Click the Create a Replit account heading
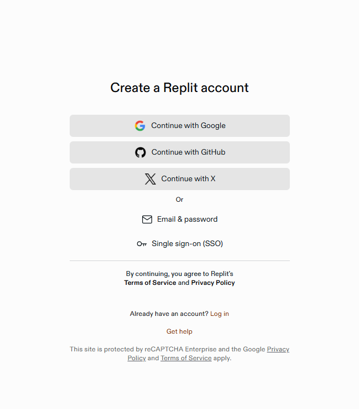 coord(179,88)
